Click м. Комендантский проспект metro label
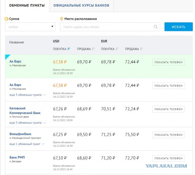This screenshot has height=175, width=195. click(25, 138)
